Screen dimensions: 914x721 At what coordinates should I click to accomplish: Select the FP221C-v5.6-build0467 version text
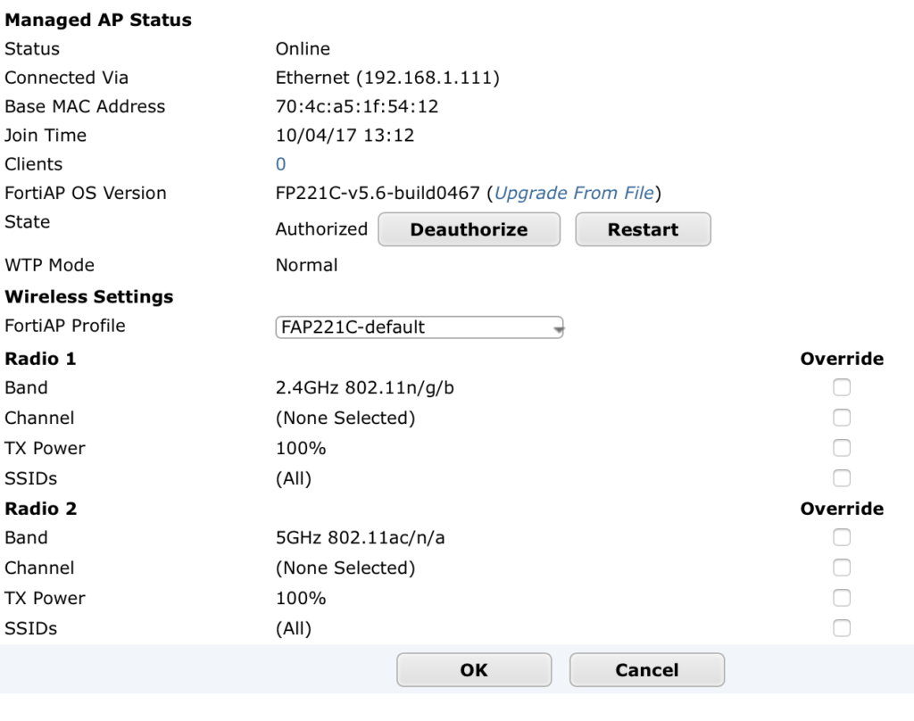click(378, 193)
